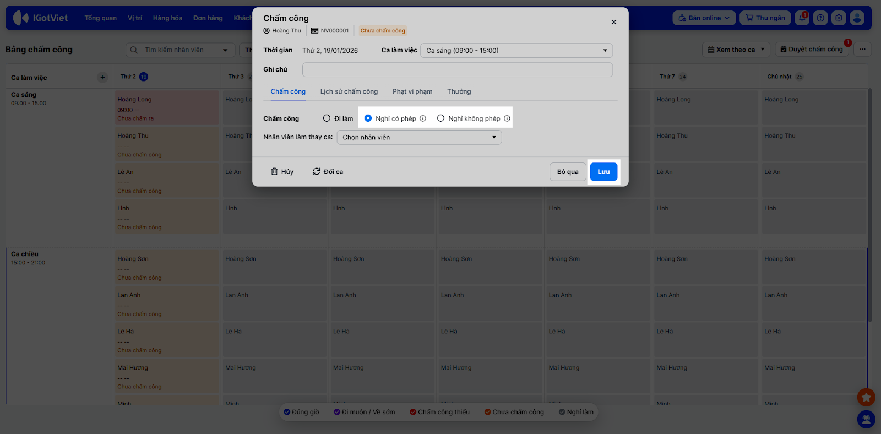
Task: Click the info icon beside Nghỉ không phép
Action: [507, 118]
